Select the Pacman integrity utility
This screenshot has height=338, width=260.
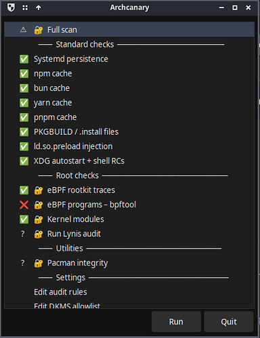point(129,263)
